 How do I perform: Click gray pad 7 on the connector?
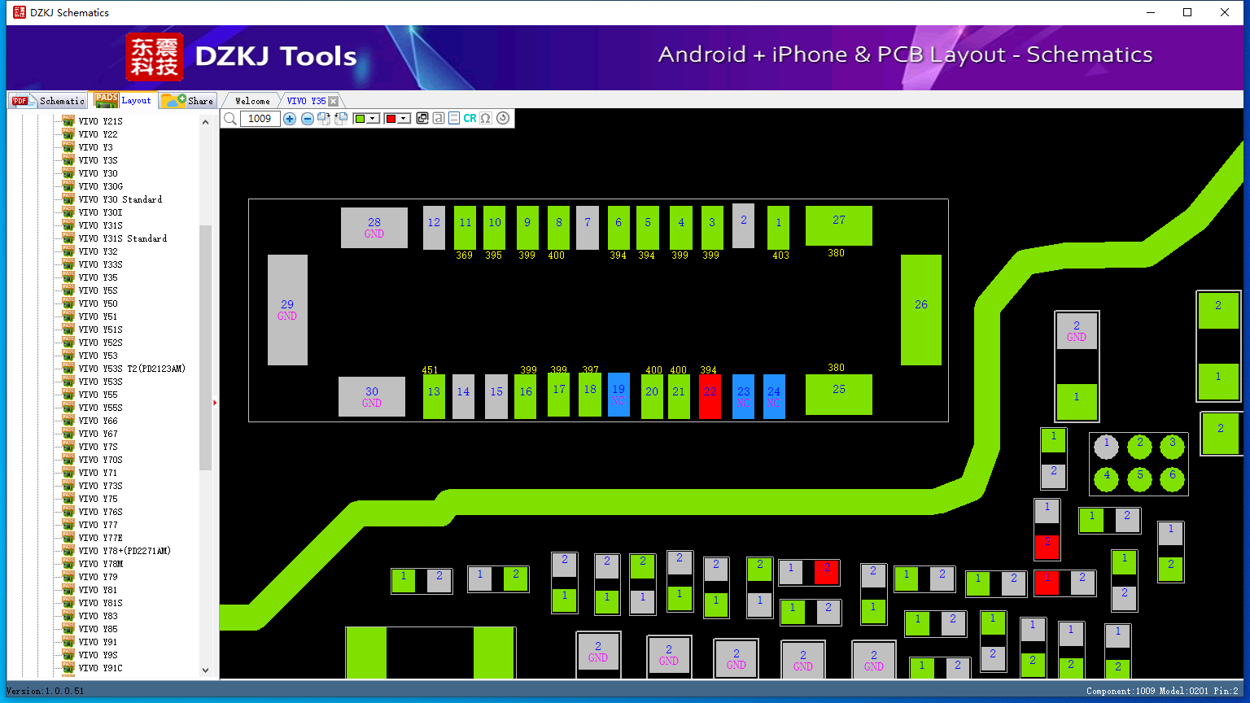tap(588, 228)
